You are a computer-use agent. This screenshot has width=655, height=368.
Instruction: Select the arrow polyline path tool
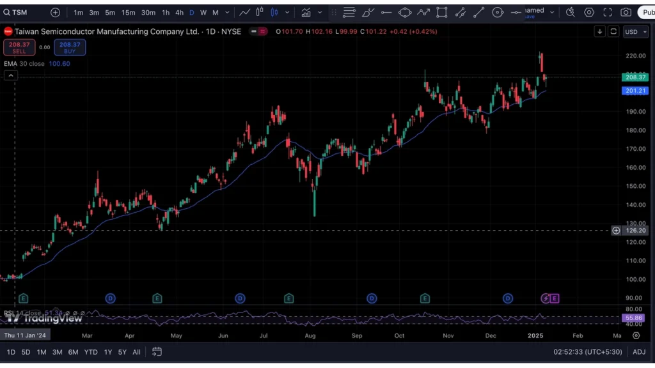point(423,13)
